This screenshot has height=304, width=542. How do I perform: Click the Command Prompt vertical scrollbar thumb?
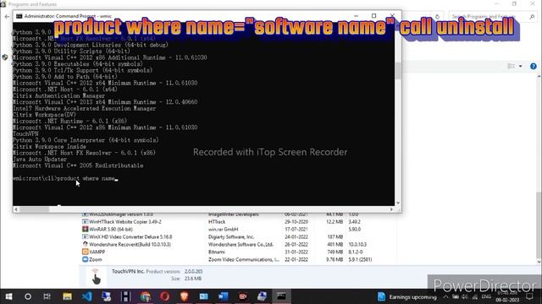pyautogui.click(x=398, y=70)
